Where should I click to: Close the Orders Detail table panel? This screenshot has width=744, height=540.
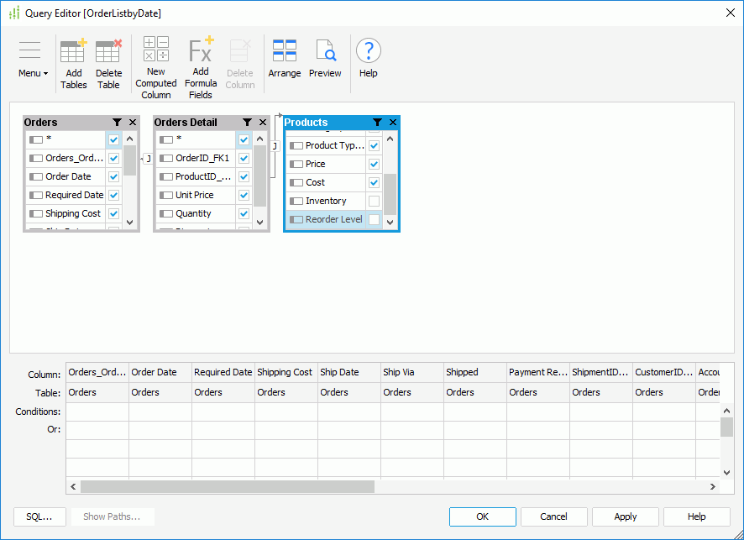point(262,122)
